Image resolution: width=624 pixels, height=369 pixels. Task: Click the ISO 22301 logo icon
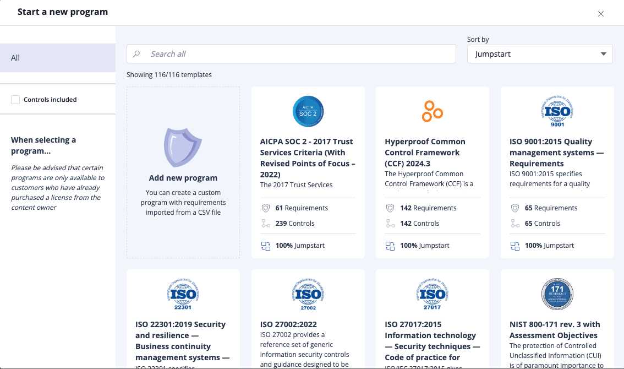tap(183, 294)
